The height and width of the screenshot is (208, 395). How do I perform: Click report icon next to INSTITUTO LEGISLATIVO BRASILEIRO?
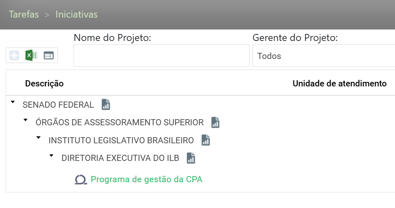point(206,140)
